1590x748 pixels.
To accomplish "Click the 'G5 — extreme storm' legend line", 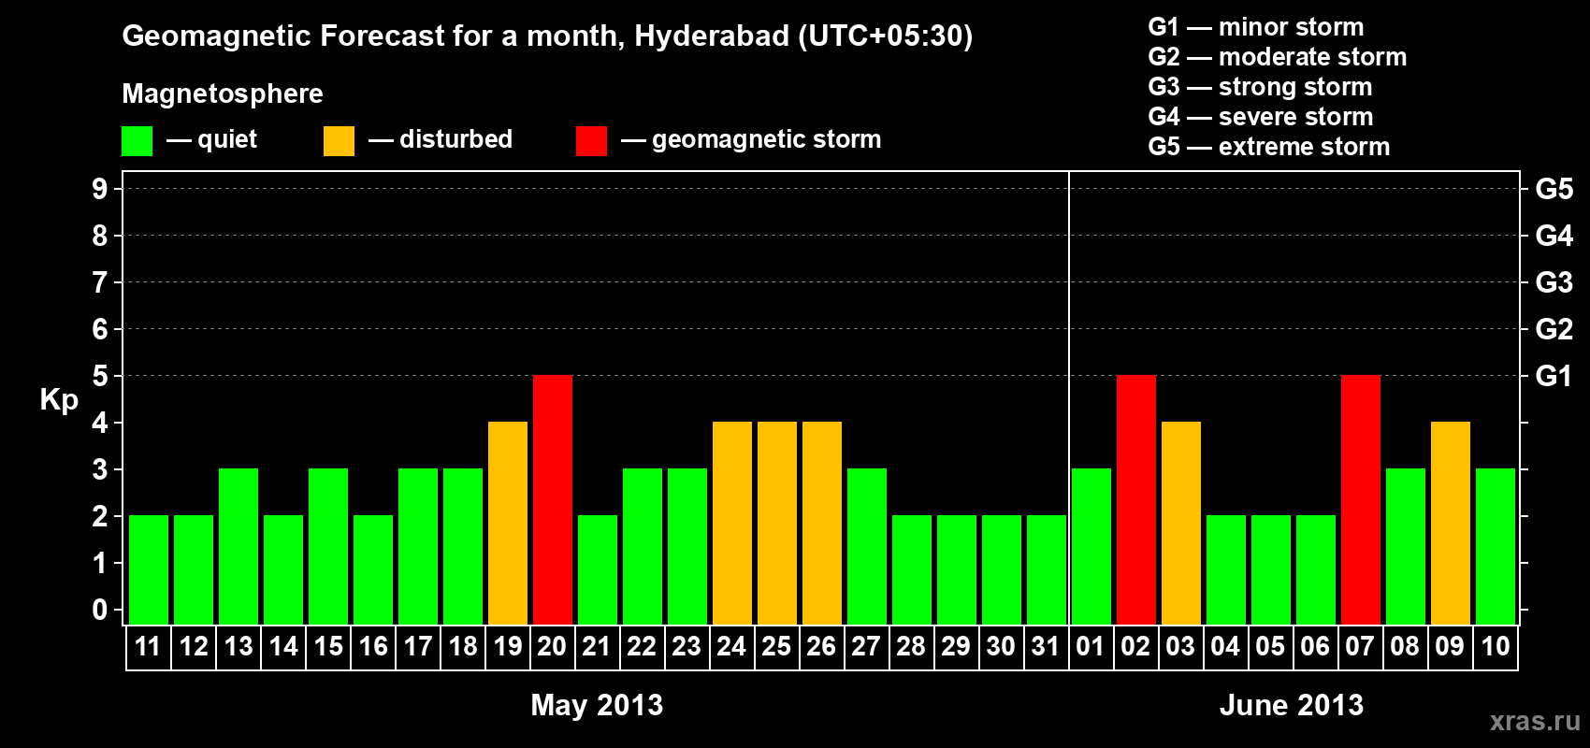I will 1269,147.
